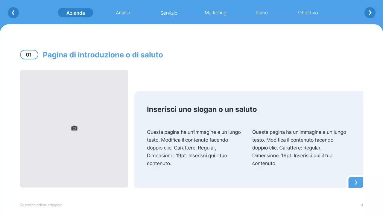Select the Azienda tab
The width and height of the screenshot is (383, 215).
[75, 13]
